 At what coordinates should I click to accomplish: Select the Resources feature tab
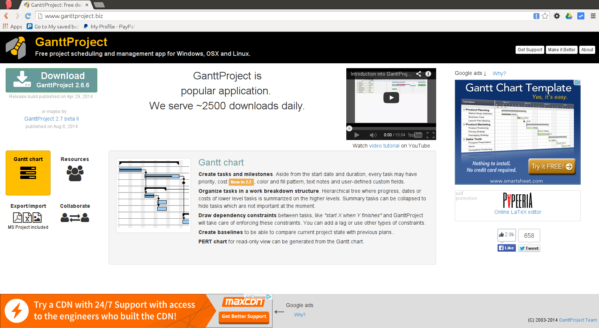[75, 168]
